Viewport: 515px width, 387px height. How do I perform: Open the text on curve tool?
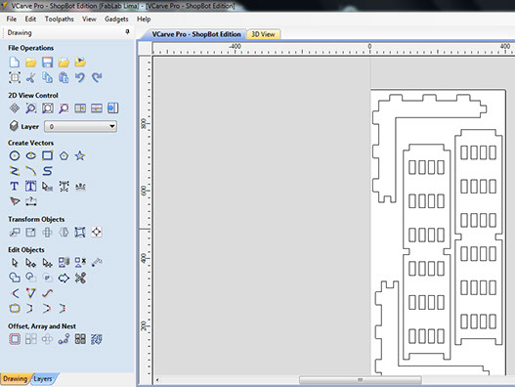coord(80,187)
